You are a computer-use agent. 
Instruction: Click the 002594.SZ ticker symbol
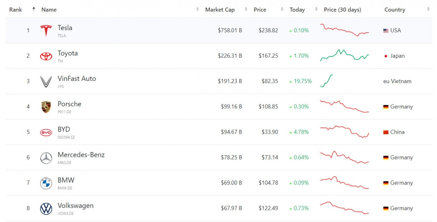coord(66,137)
